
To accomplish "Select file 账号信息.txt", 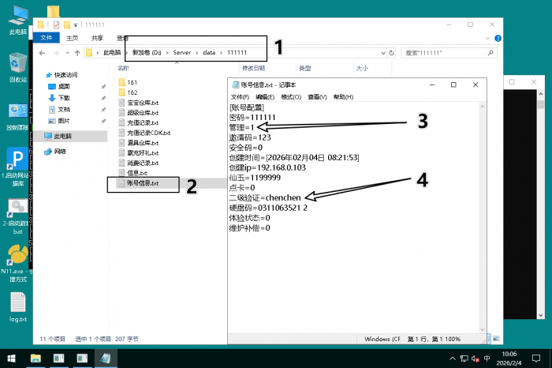I will [x=139, y=183].
